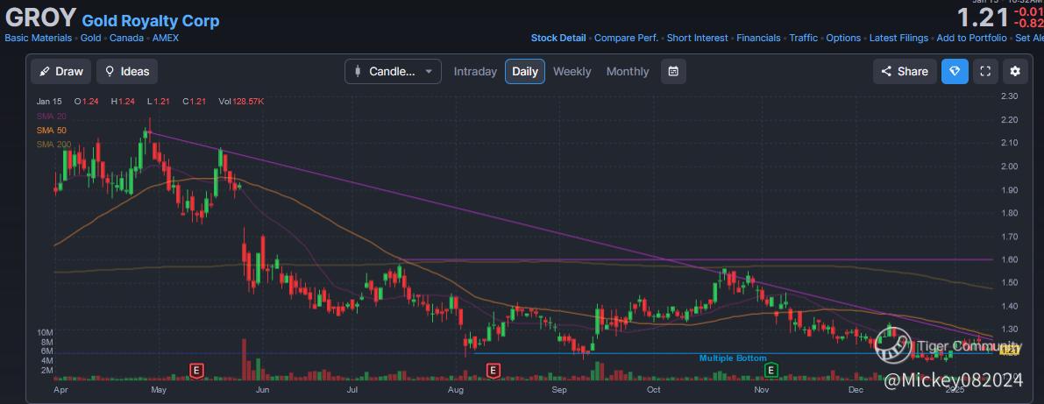
Task: Open the AMEX exchange link
Action: [166, 38]
